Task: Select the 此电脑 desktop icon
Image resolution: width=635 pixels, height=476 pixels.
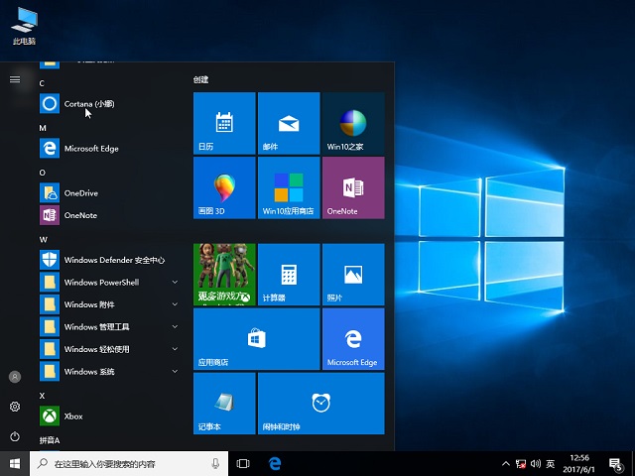Action: pos(24,26)
